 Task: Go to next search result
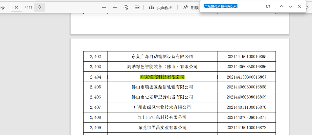290,6
